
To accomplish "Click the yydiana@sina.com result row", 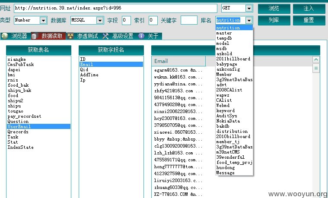I will pos(178,84).
